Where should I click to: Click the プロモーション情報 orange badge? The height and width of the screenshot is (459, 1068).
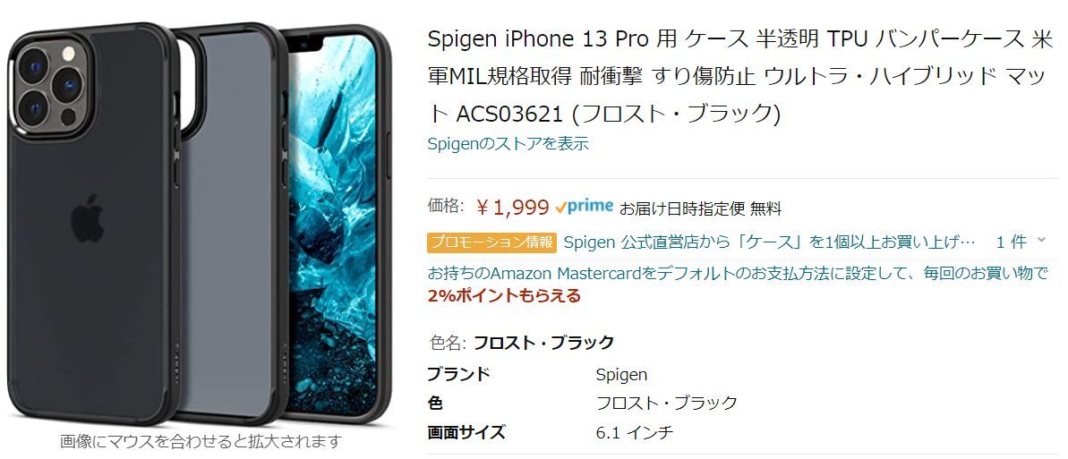(x=491, y=242)
